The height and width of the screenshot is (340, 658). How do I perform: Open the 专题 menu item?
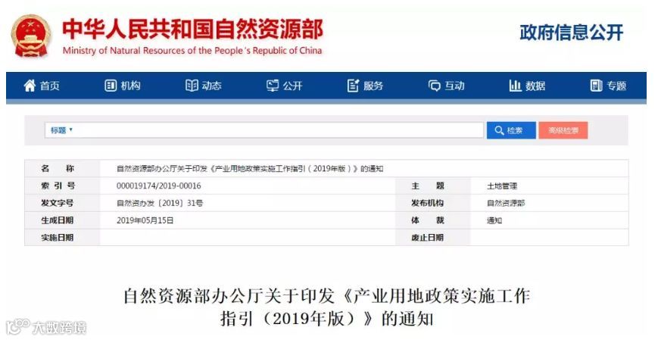point(609,86)
